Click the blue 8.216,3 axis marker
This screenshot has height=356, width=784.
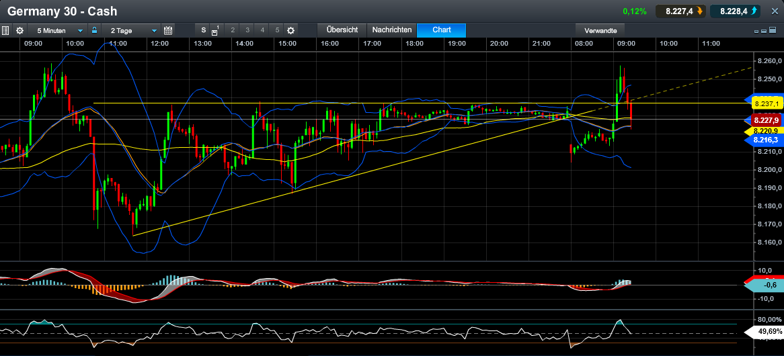tap(762, 141)
